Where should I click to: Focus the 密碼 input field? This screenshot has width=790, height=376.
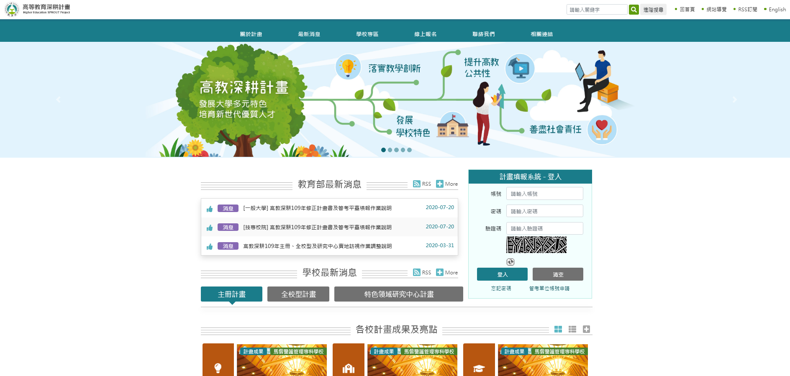click(544, 211)
